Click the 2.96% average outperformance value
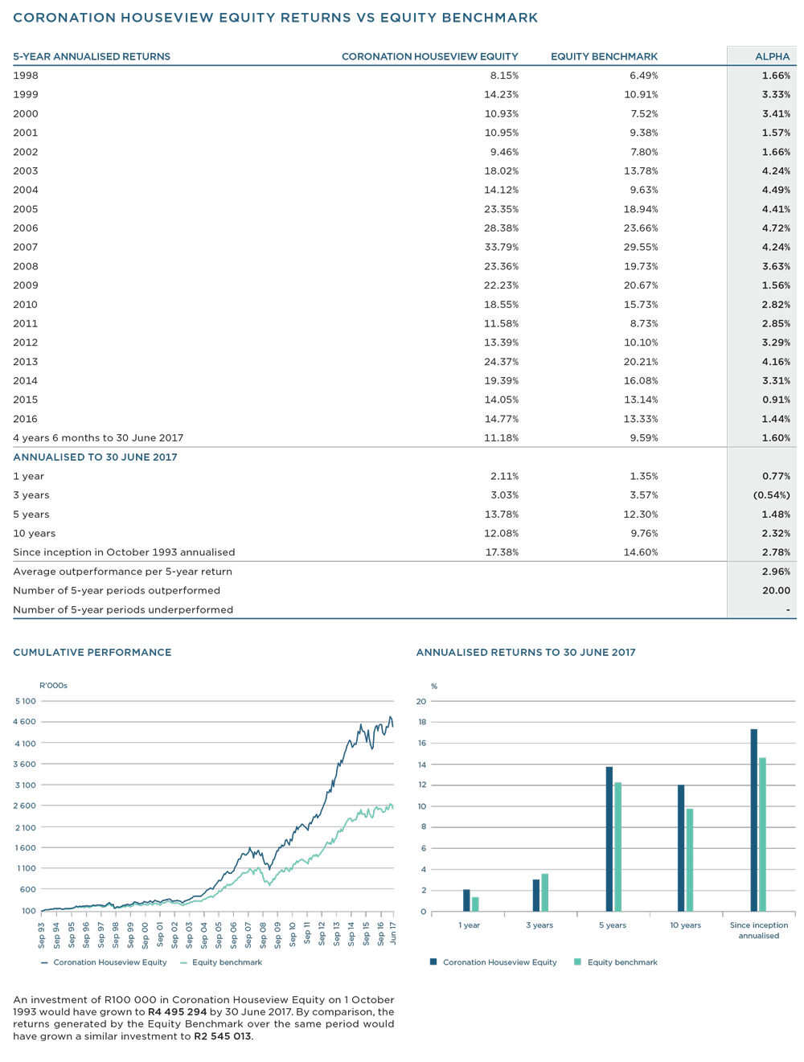 [776, 572]
